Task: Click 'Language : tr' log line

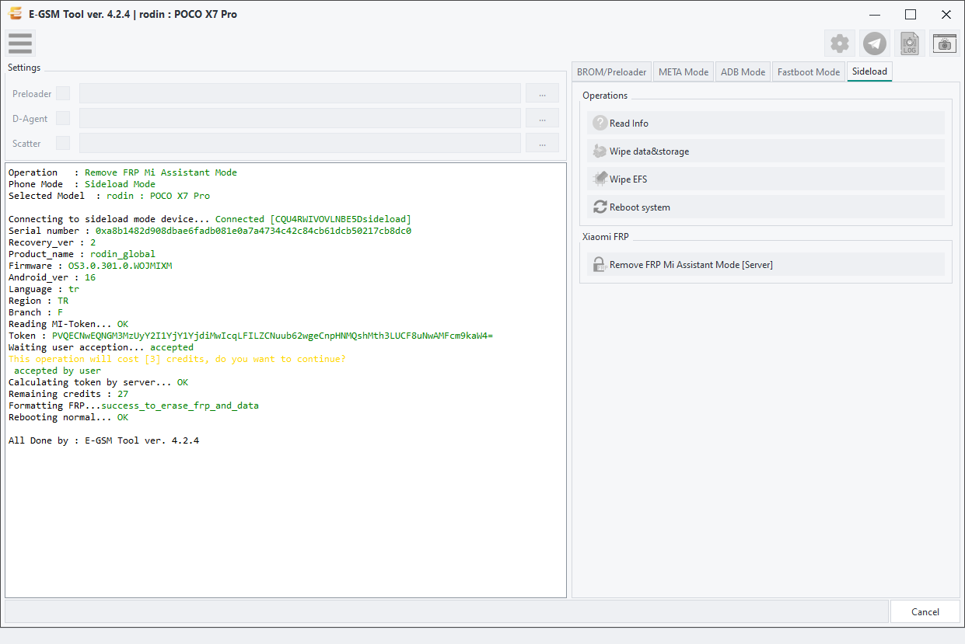Action: pos(44,289)
